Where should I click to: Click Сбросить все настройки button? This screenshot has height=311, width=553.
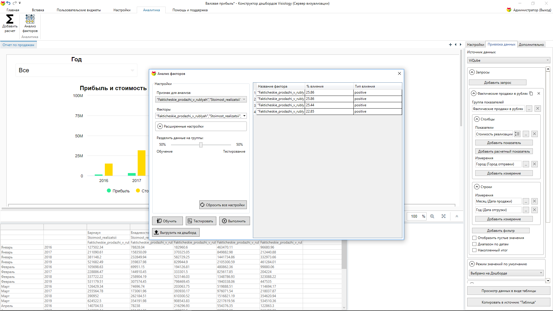click(223, 205)
